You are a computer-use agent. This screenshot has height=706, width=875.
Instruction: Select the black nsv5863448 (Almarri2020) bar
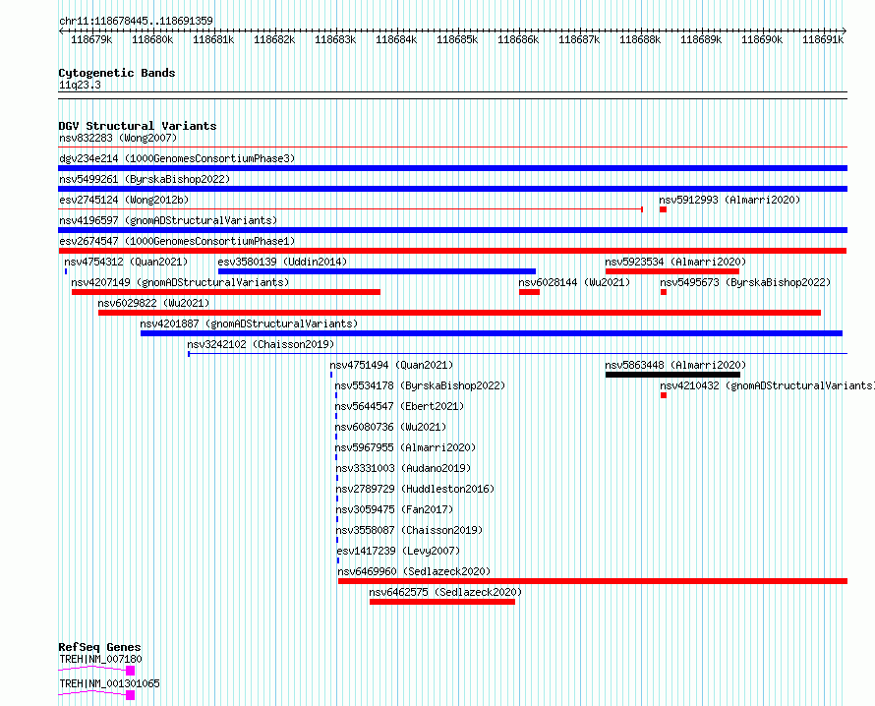pos(672,375)
